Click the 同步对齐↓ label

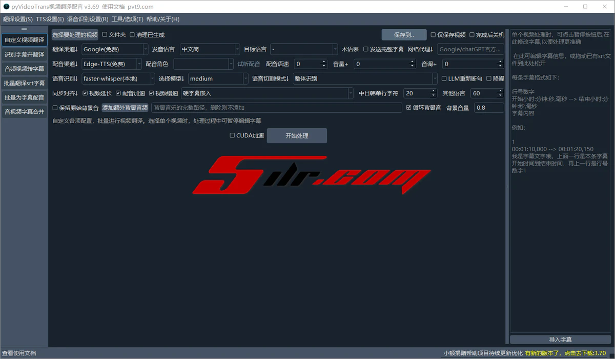65,93
